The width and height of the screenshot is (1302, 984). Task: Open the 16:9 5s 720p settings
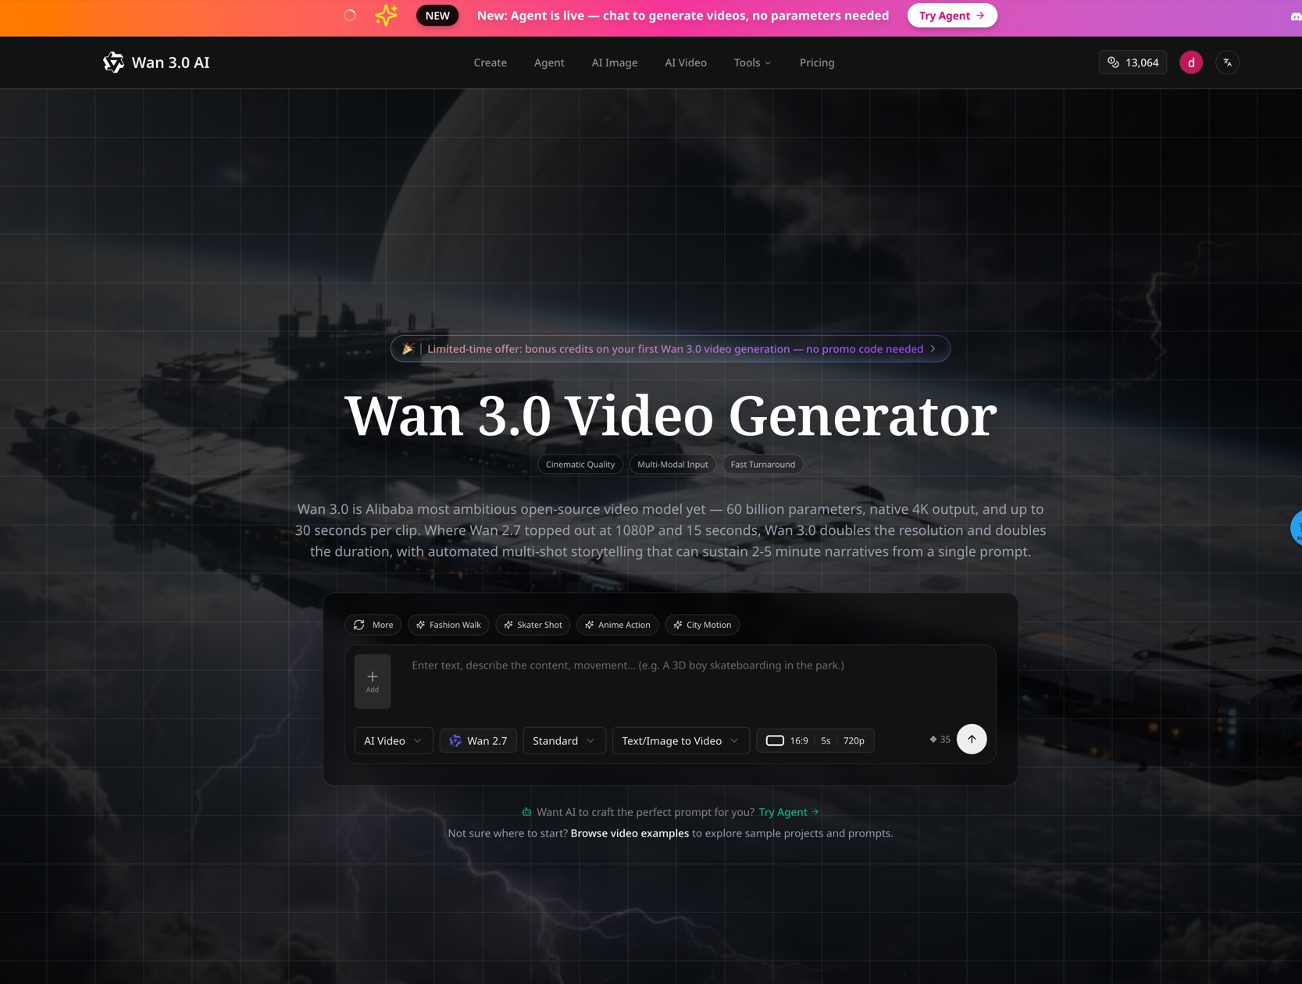point(815,740)
